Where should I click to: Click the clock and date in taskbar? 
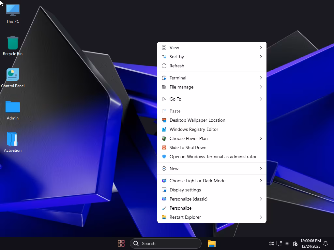click(x=311, y=243)
